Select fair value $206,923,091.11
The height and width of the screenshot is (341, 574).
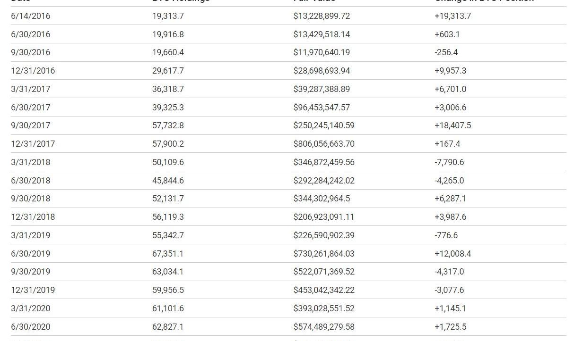324,217
